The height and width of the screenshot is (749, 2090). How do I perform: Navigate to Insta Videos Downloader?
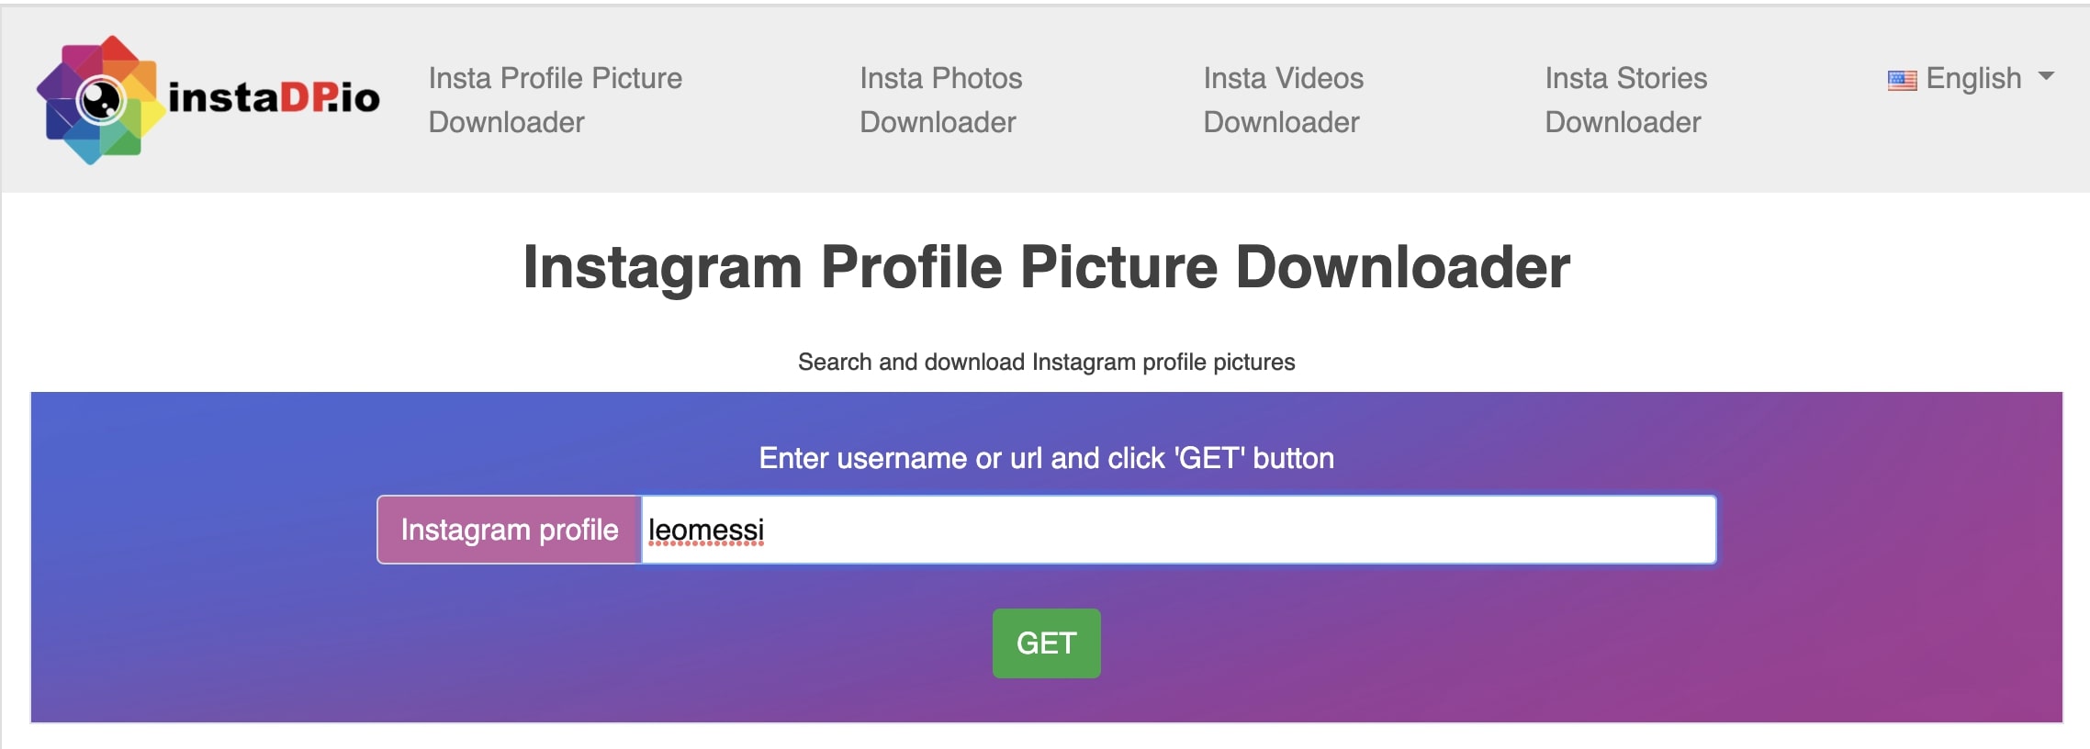pos(1283,99)
